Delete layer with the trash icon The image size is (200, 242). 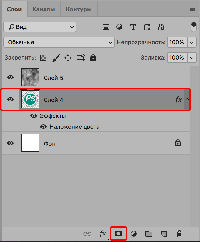click(179, 234)
